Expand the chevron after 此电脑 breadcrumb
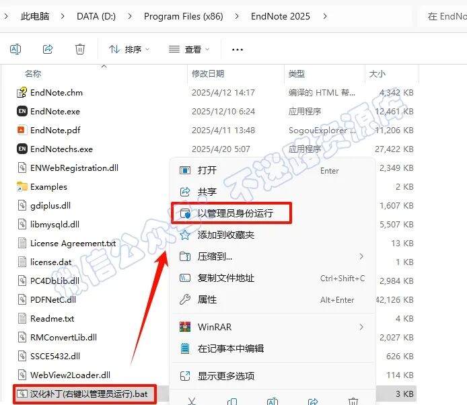The image size is (467, 405). click(x=63, y=16)
